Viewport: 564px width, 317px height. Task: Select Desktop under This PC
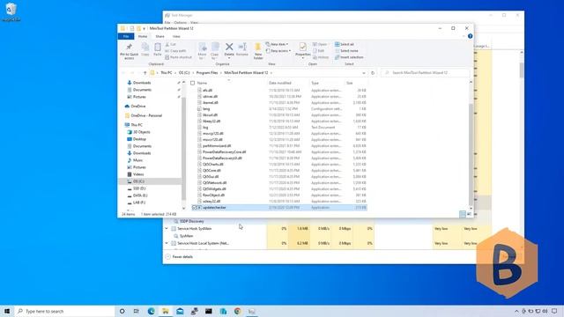(x=139, y=139)
